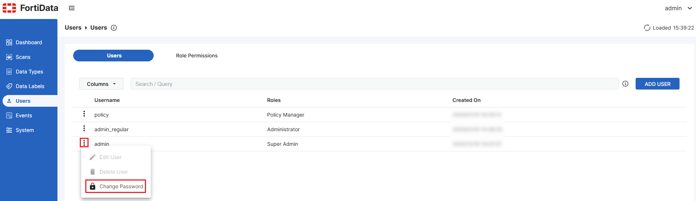Click the info icon beside Users breadcrumb
Screen dimensions: 696x201
tap(114, 28)
